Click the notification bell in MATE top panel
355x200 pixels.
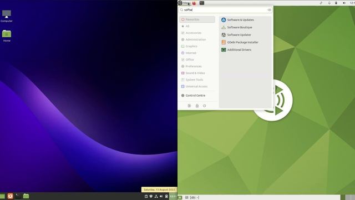329,3
